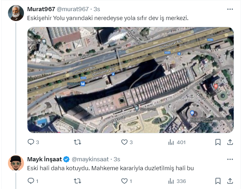
Task: Retweet Murat967's map post
Action: pyautogui.click(x=77, y=142)
